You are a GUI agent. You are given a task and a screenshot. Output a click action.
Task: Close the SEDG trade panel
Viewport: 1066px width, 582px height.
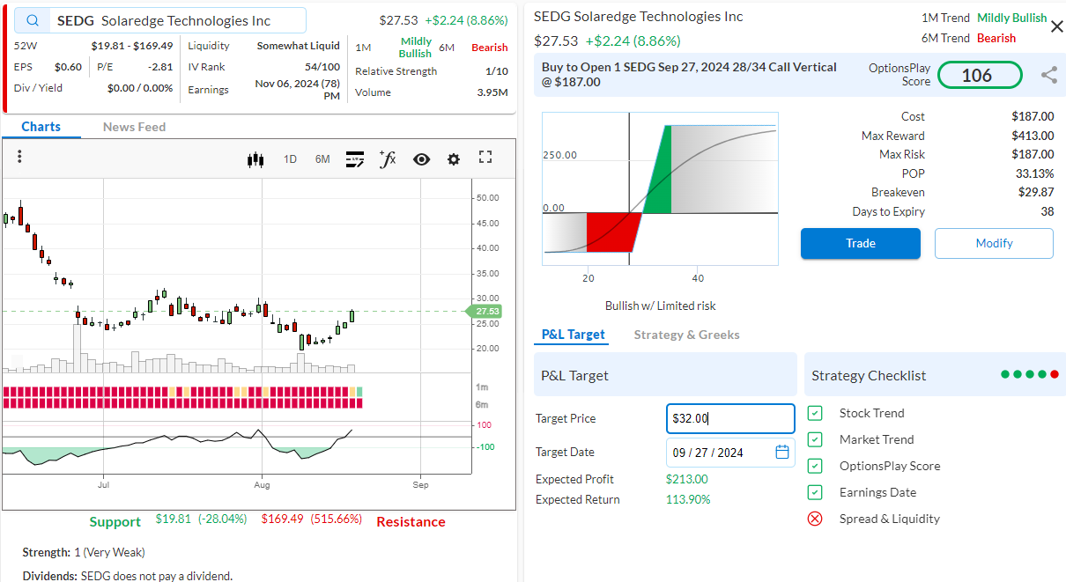click(1057, 27)
